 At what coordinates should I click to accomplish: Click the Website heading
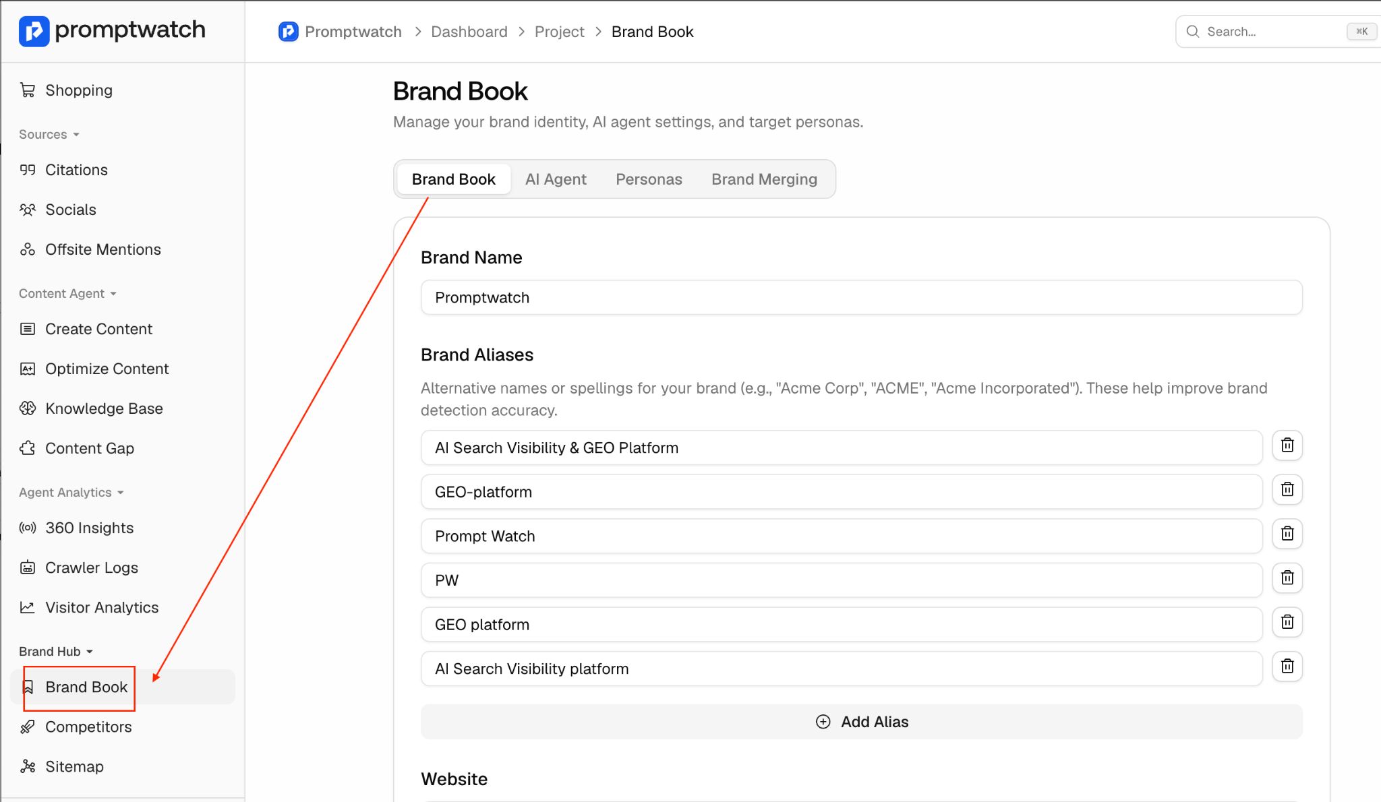click(454, 779)
